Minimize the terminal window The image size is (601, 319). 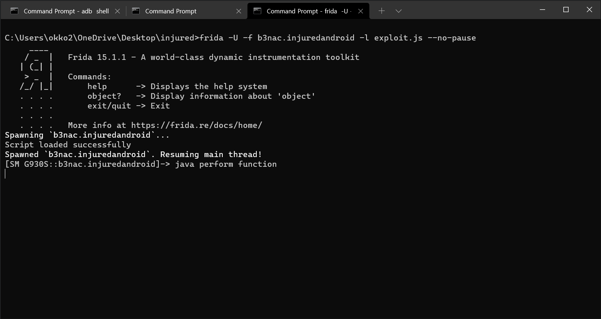coord(543,10)
